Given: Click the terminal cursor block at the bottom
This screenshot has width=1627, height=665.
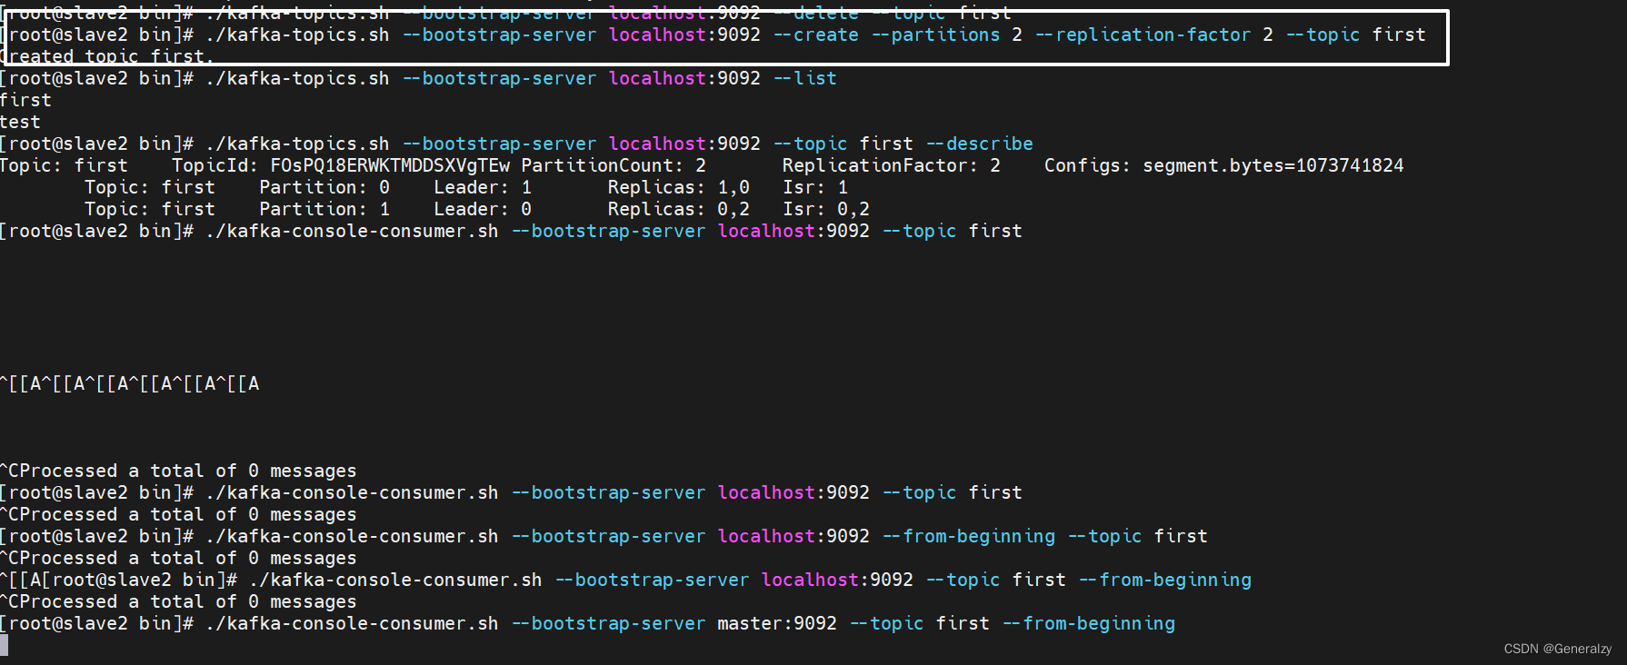Looking at the screenshot, I should (x=5, y=645).
